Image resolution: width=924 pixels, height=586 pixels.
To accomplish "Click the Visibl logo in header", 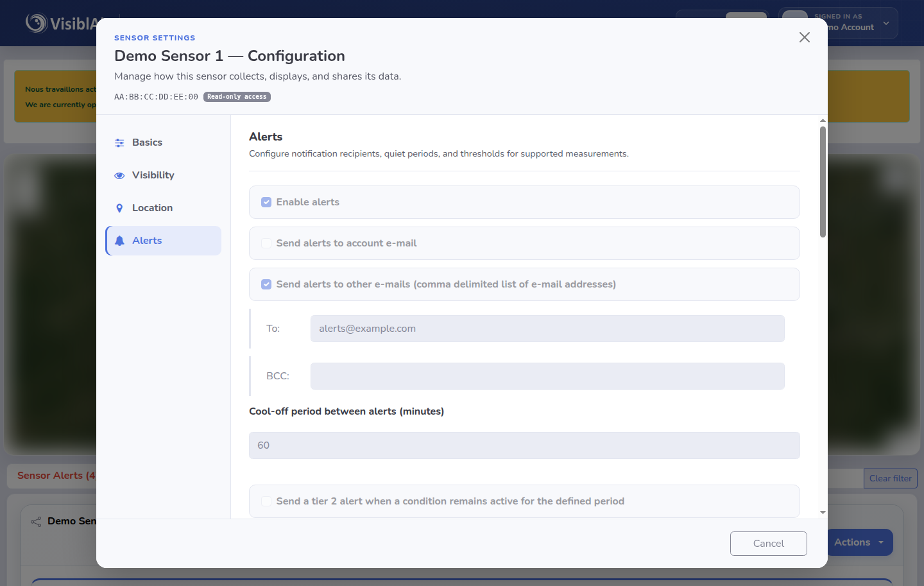I will 62,23.
